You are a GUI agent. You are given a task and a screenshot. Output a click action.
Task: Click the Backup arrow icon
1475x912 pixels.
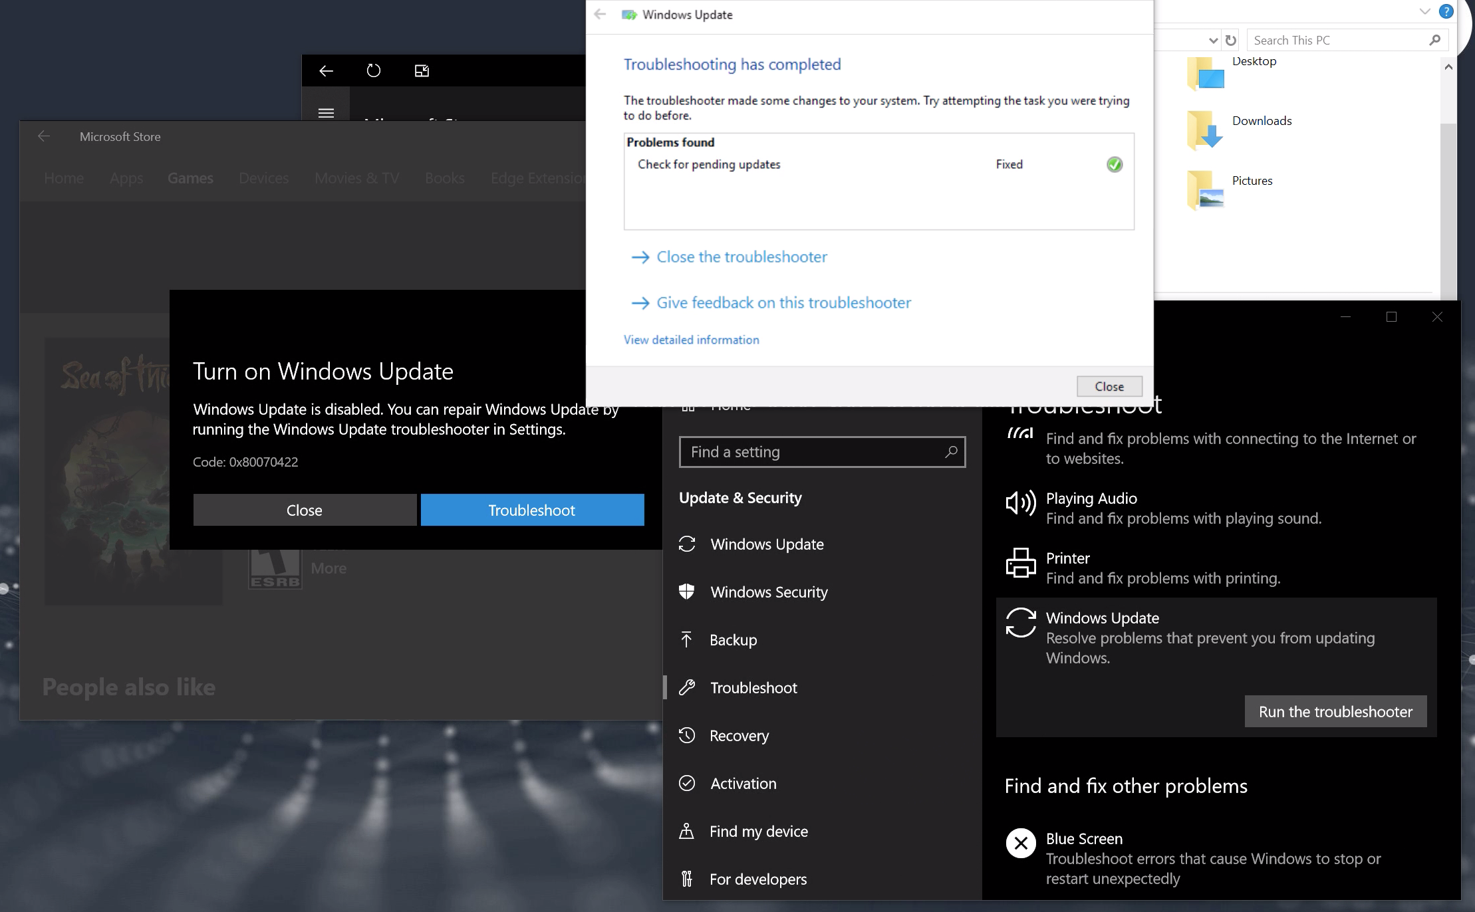pyautogui.click(x=687, y=639)
